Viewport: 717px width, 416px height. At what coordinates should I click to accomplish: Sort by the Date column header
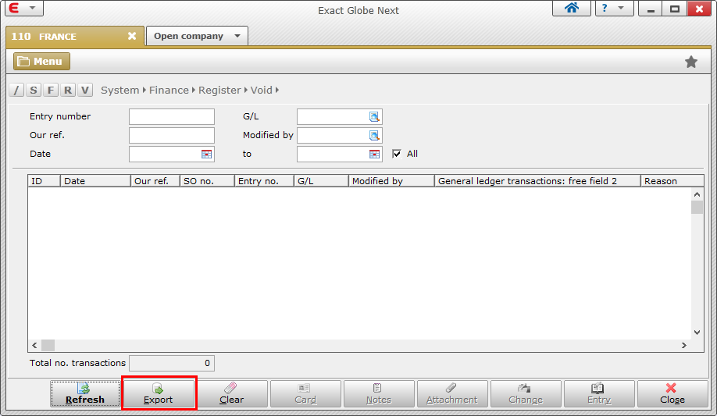pyautogui.click(x=95, y=181)
